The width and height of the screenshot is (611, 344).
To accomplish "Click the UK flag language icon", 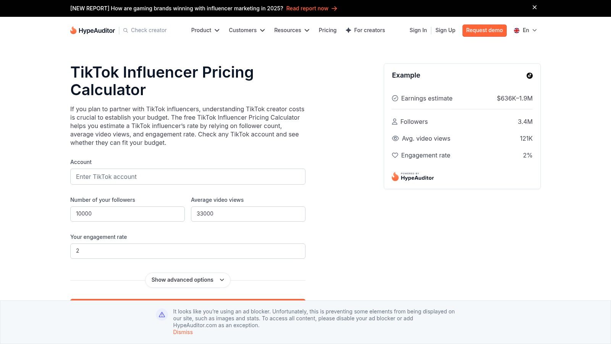I will click(x=517, y=31).
